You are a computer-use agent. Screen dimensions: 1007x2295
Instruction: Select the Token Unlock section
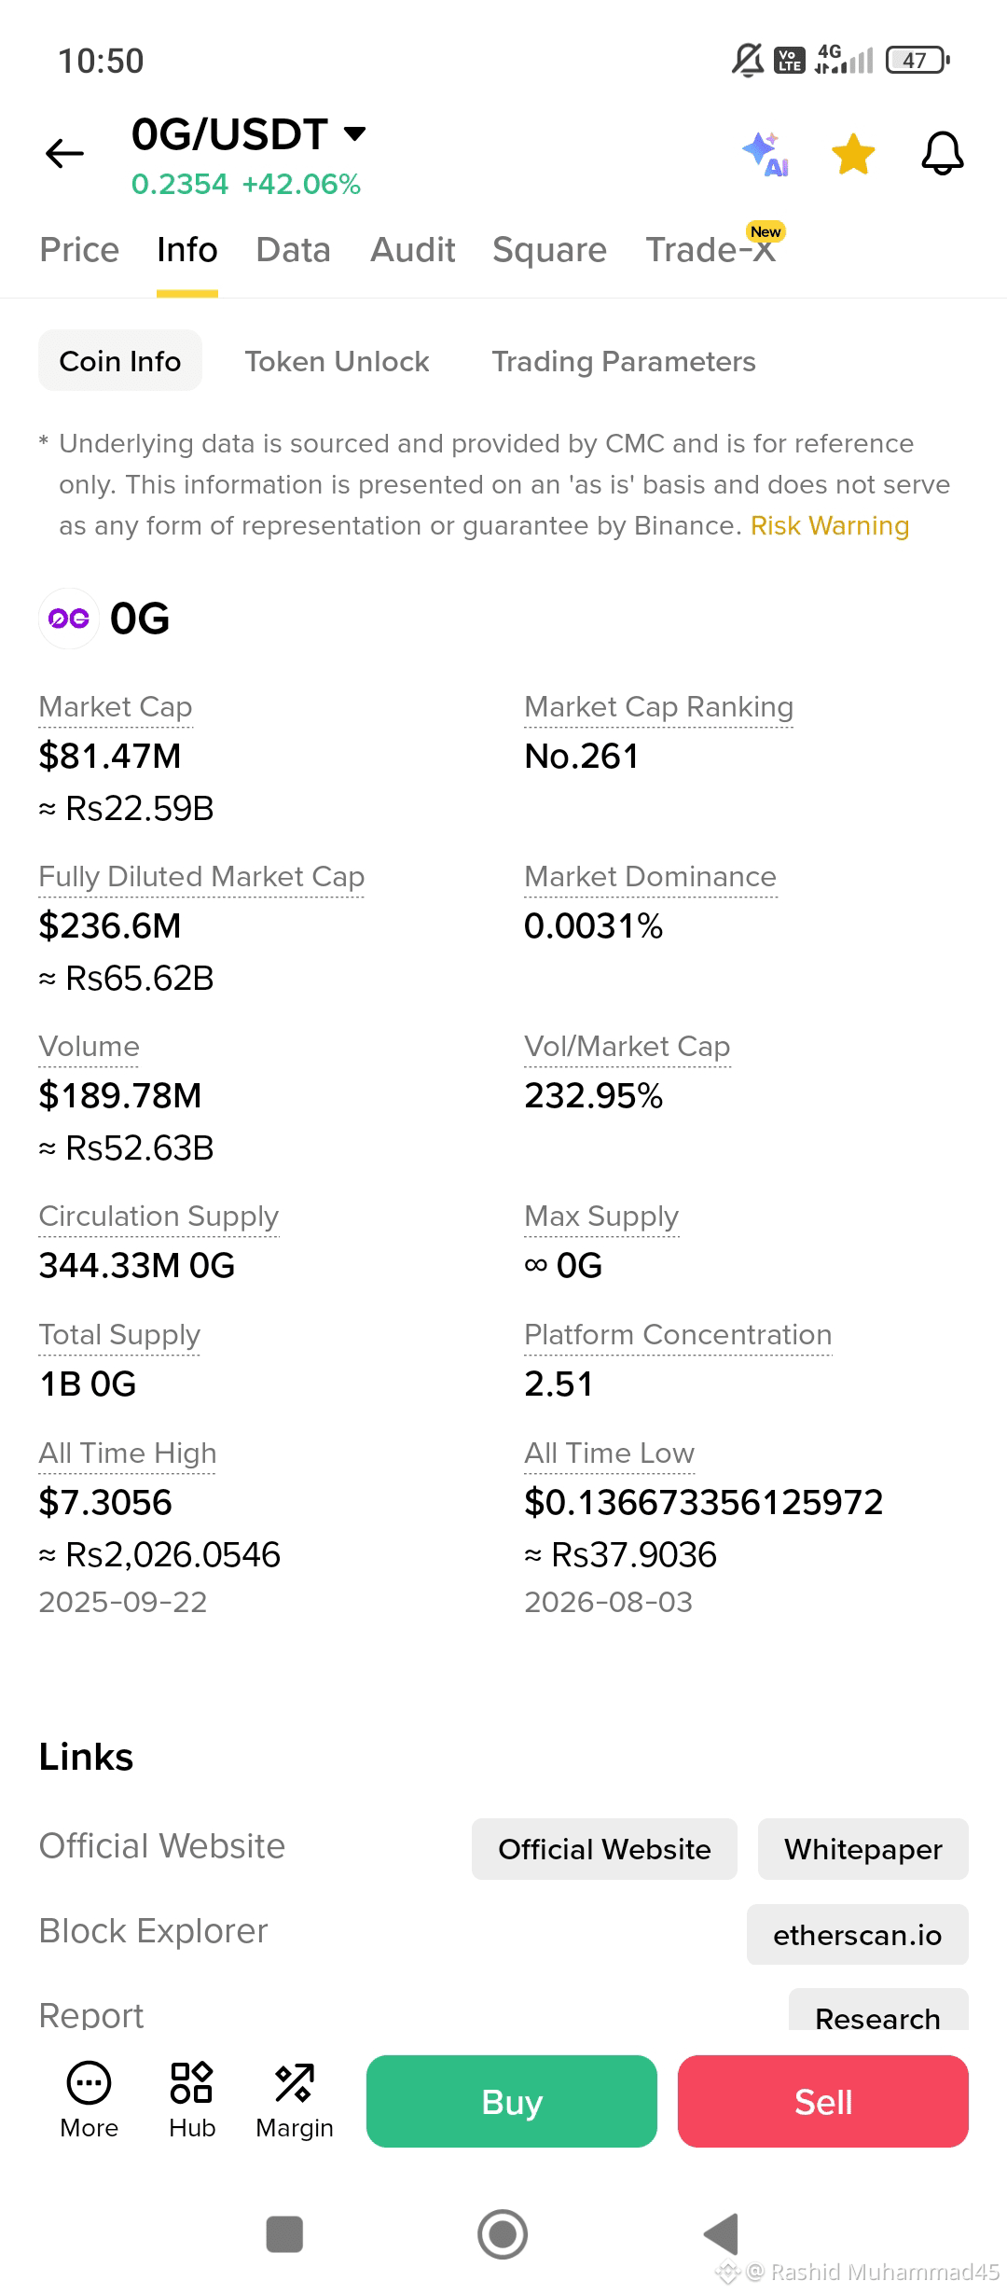click(337, 361)
